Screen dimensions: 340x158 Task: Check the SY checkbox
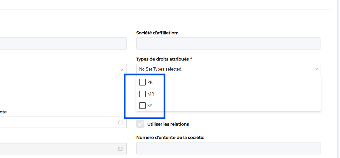pyautogui.click(x=142, y=106)
